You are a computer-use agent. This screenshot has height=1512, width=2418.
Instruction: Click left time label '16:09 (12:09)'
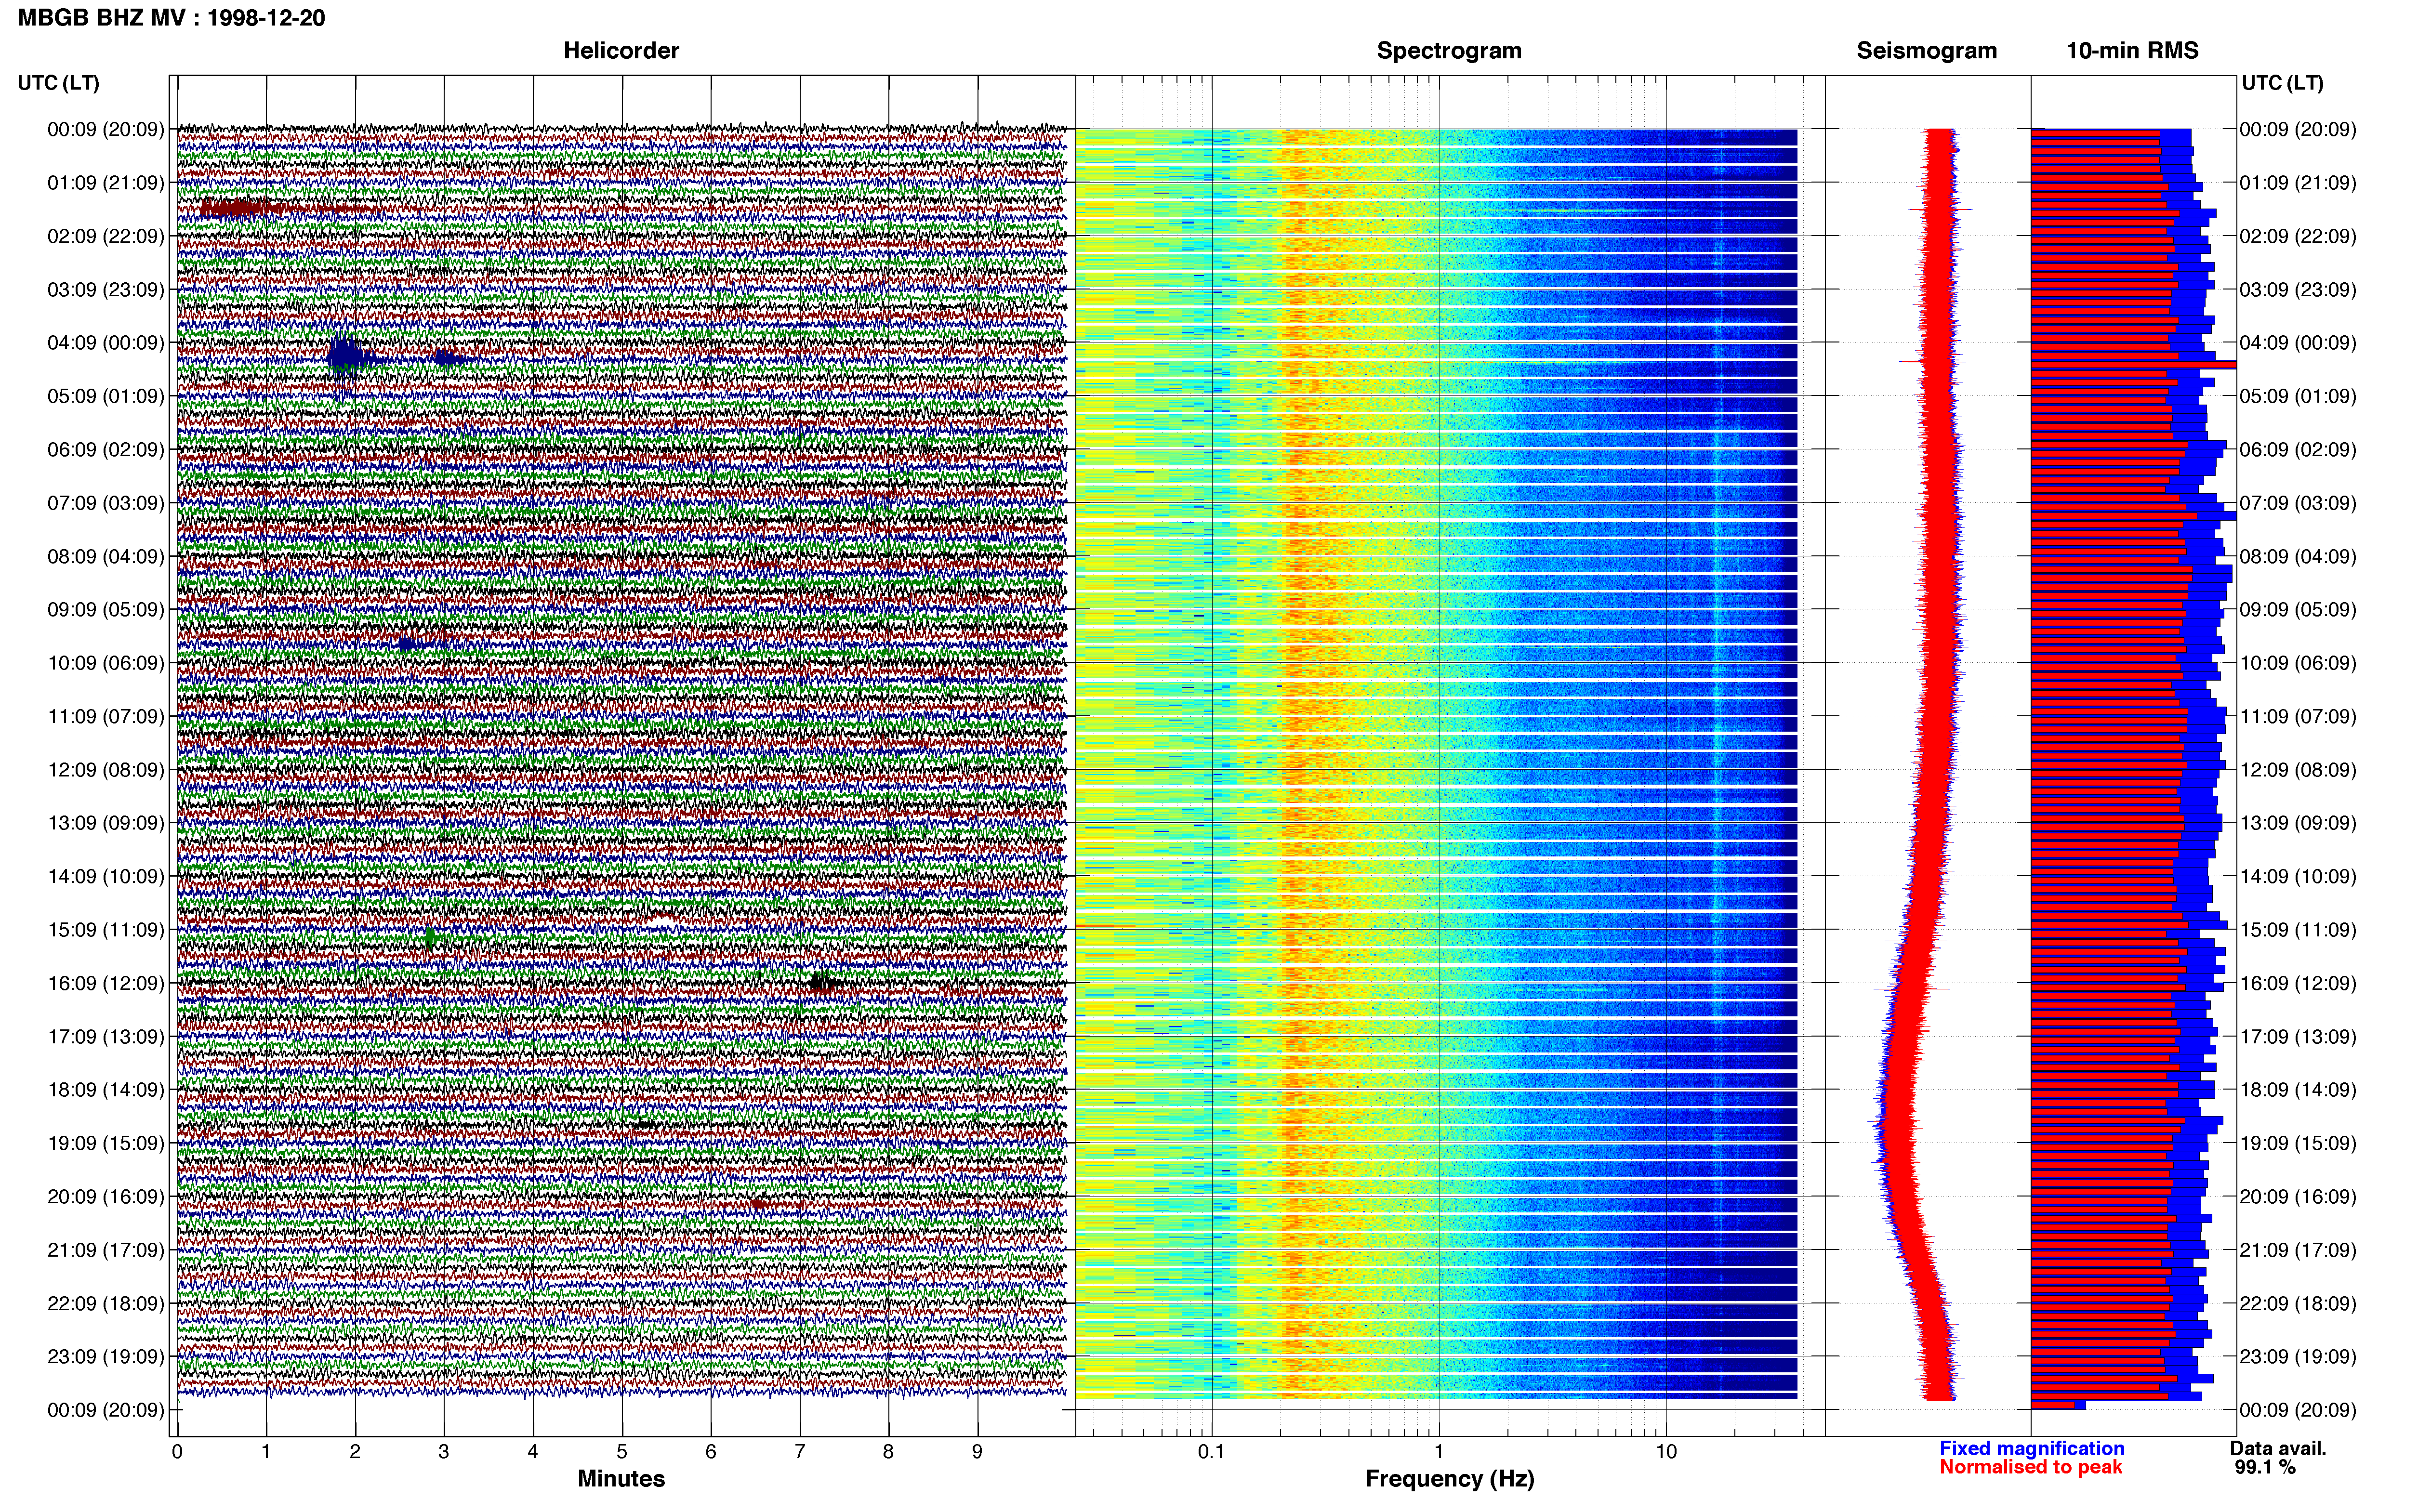(x=106, y=983)
